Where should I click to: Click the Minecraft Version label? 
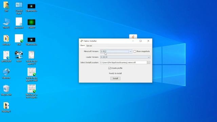pyautogui.click(x=91, y=51)
